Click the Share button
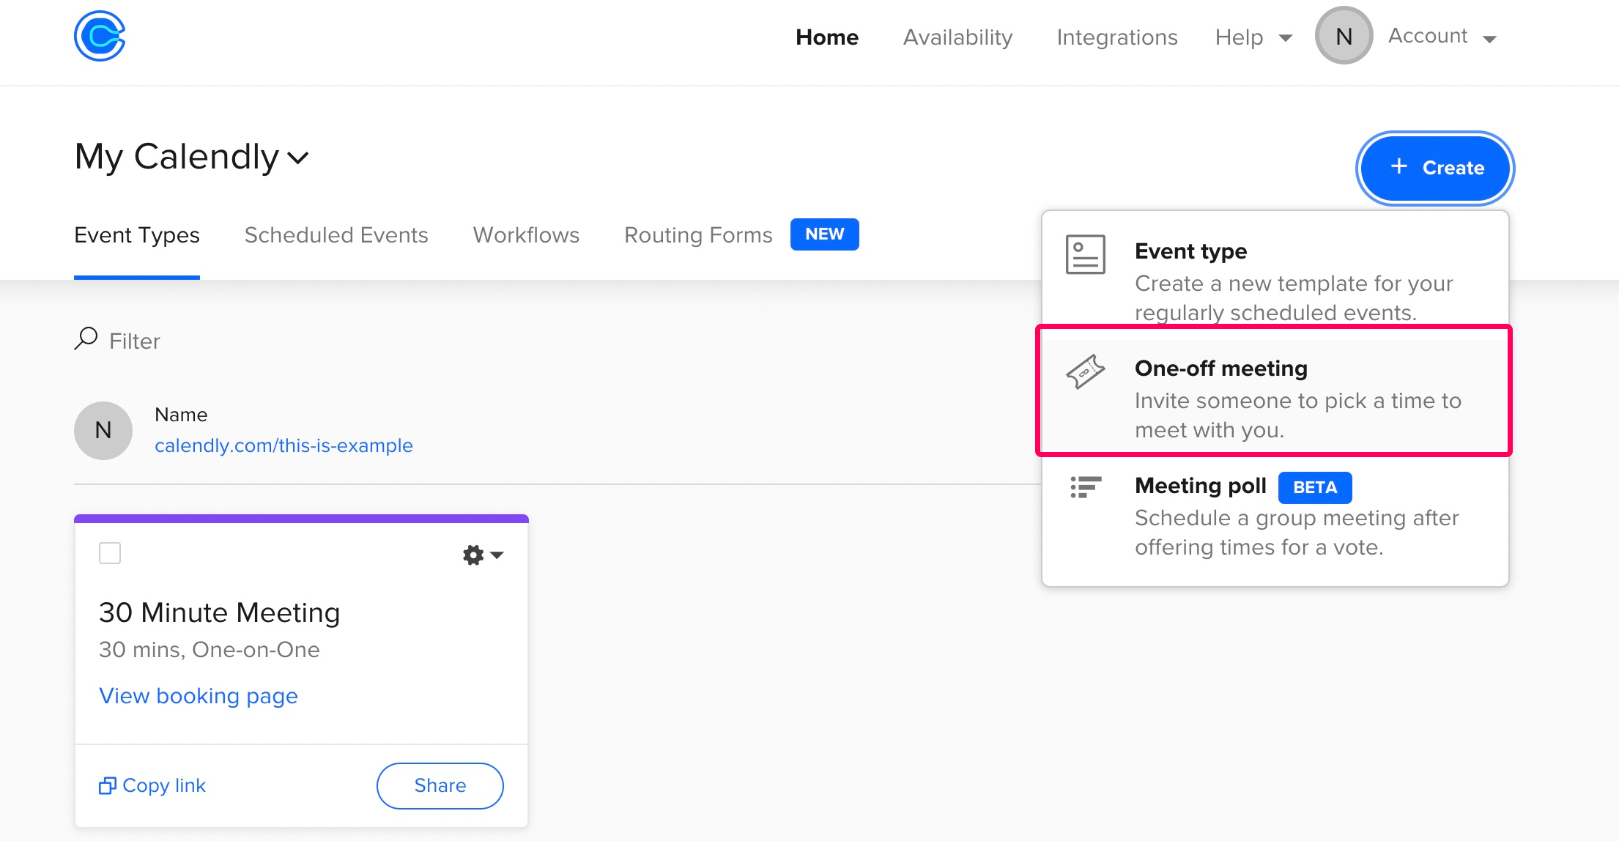Image resolution: width=1619 pixels, height=841 pixels. click(440, 786)
